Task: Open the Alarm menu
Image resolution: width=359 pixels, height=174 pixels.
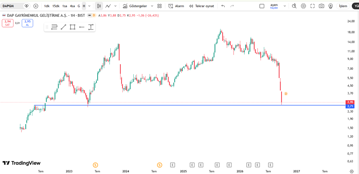Action: [x=176, y=6]
